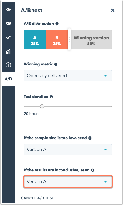Close the A/B test panel
The image size is (123, 205).
112,10
